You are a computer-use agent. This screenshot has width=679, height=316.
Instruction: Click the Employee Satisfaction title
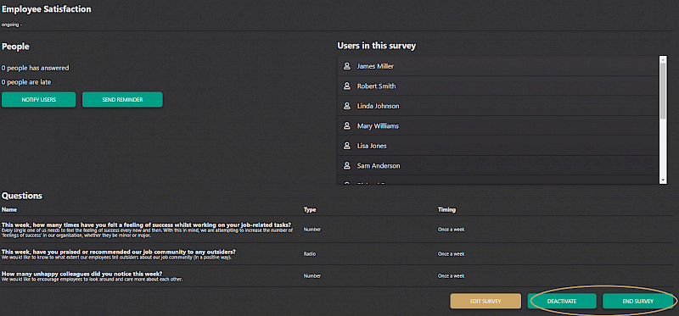47,9
